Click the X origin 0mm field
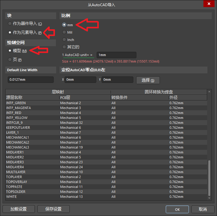Image resolution: width=217 pixels, height=216 pixels. pyautogui.click(x=80, y=80)
